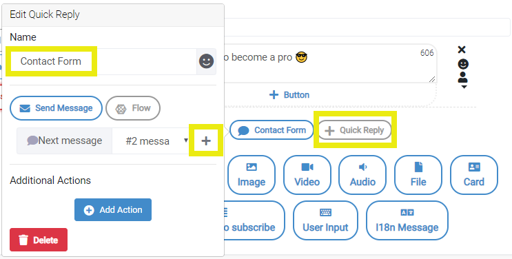Click the Name input containing Contact Form
The height and width of the screenshot is (259, 512).
coord(103,61)
